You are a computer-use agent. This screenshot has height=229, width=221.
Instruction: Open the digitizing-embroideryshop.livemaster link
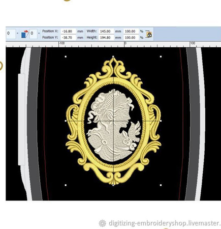coord(165,223)
